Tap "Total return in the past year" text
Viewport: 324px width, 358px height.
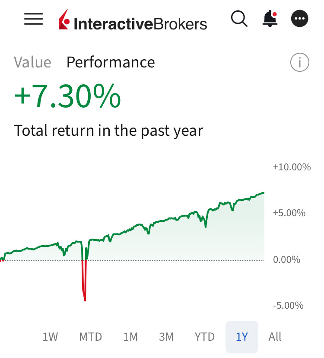pos(108,130)
